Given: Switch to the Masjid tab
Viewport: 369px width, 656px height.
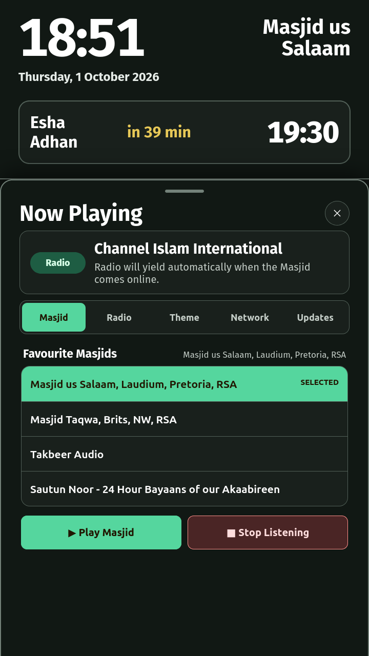Looking at the screenshot, I should click(x=54, y=317).
